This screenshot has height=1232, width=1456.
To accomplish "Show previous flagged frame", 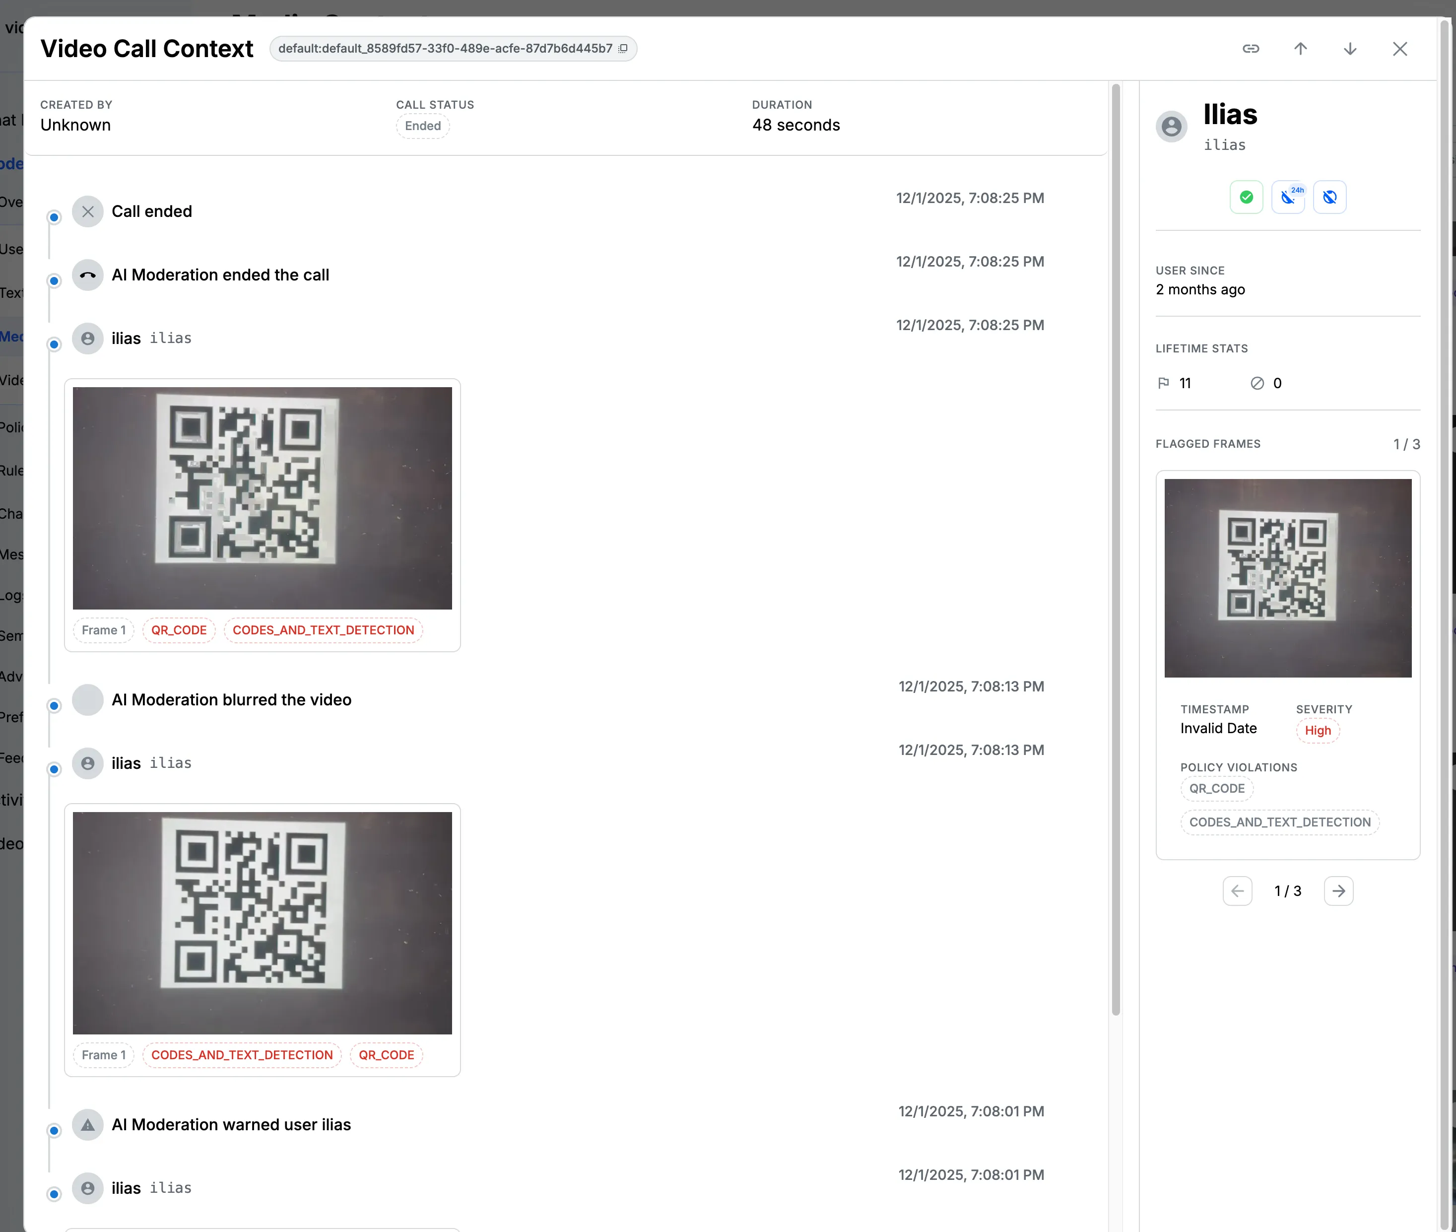I will tap(1237, 890).
